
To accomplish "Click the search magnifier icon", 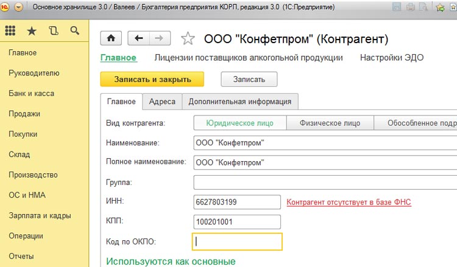I will (x=74, y=30).
